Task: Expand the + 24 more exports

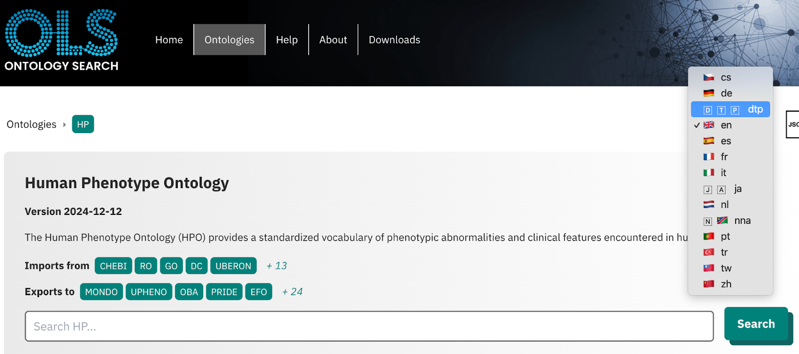Action: tap(293, 292)
